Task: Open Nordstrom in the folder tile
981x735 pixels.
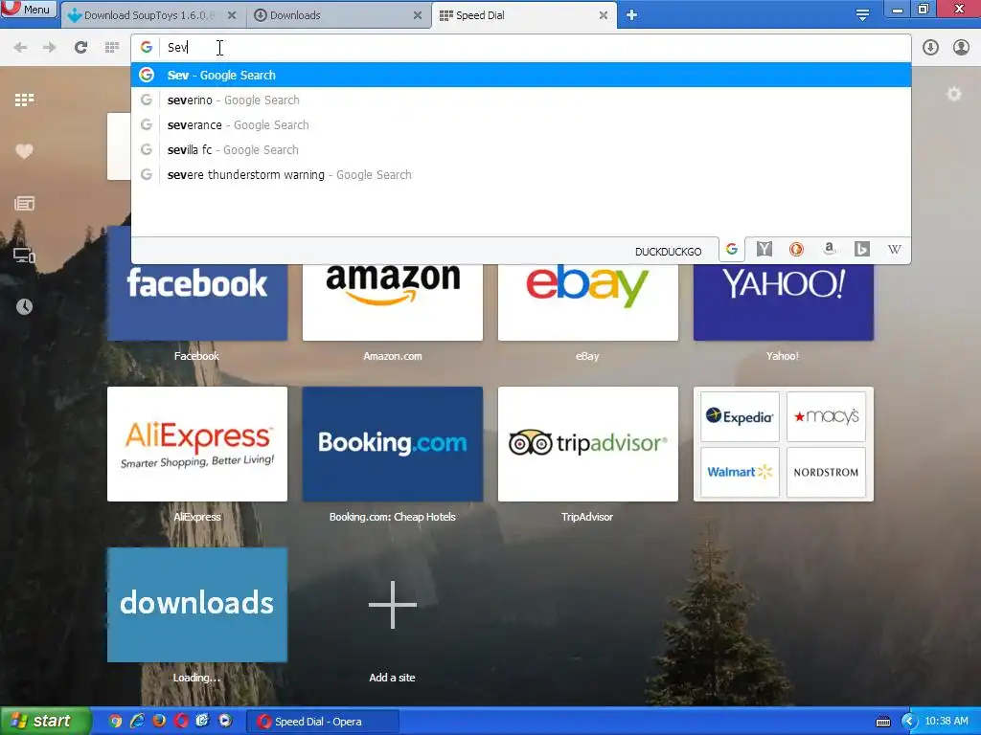Action: [826, 472]
